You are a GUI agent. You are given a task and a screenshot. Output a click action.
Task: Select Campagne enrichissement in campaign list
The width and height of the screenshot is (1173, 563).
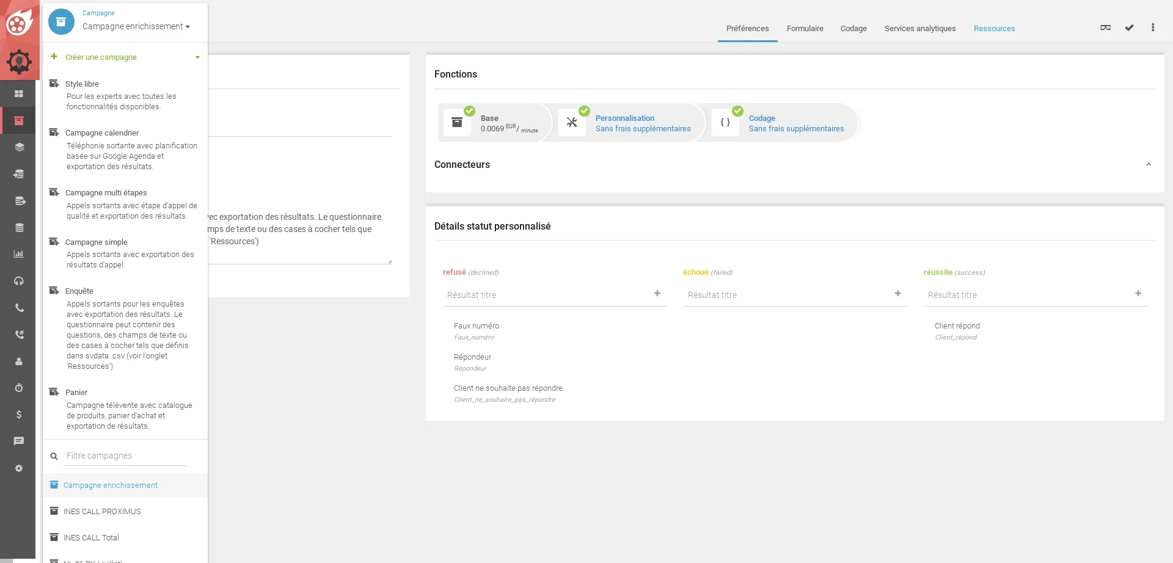125,485
